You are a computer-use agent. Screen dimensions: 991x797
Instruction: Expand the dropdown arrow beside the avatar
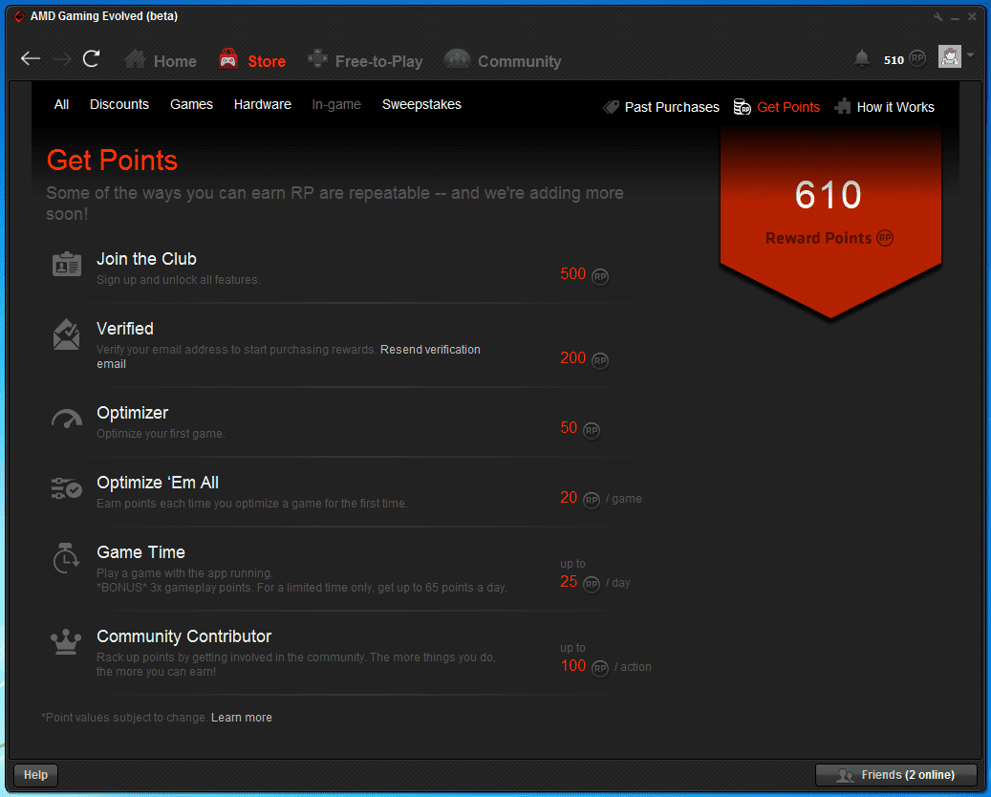point(971,55)
